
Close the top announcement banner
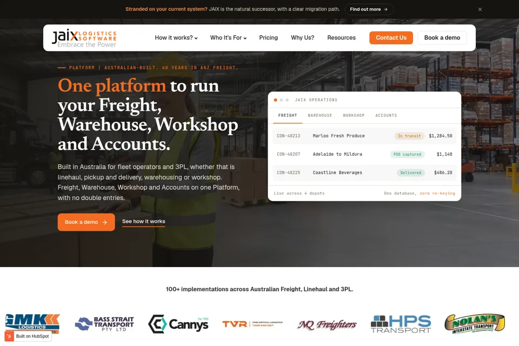click(x=480, y=9)
